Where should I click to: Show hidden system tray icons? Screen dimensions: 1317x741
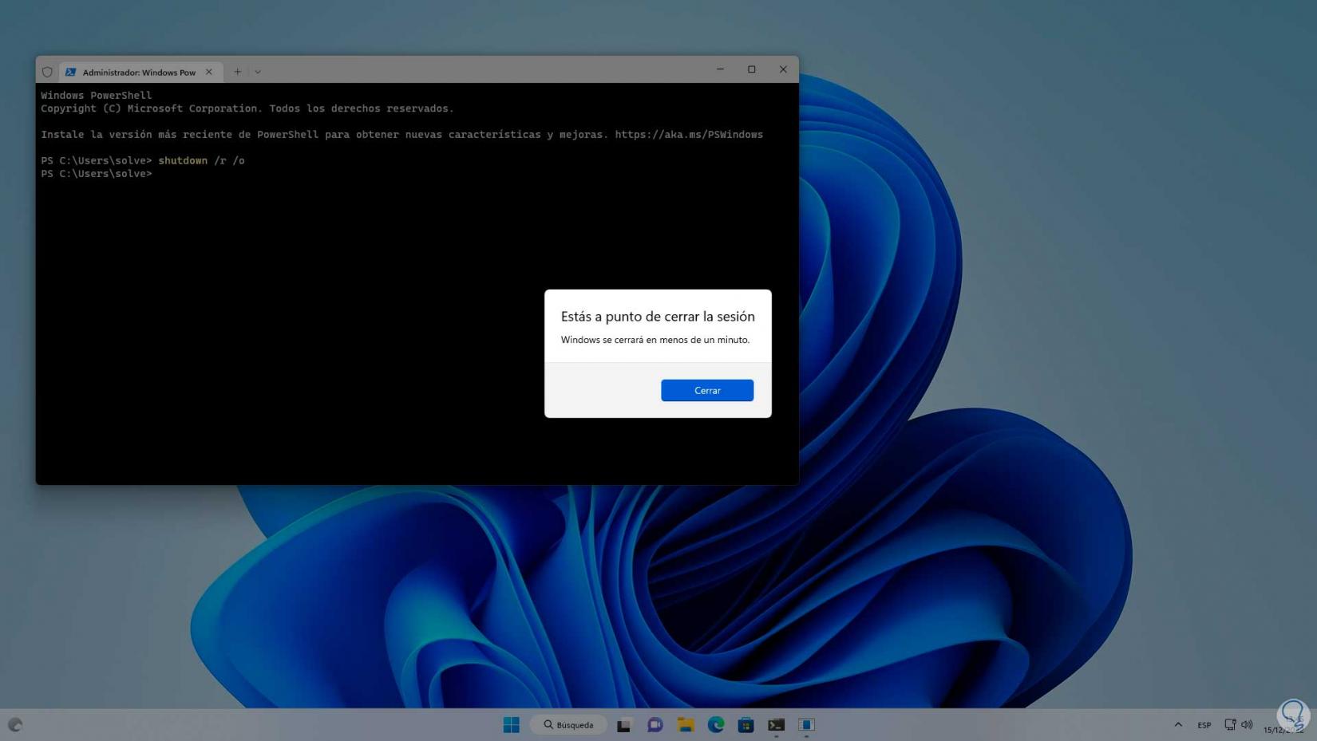tap(1178, 724)
